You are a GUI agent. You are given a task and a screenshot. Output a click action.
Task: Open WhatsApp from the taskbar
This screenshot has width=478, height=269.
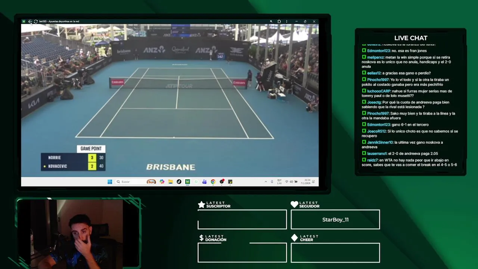[196, 182]
